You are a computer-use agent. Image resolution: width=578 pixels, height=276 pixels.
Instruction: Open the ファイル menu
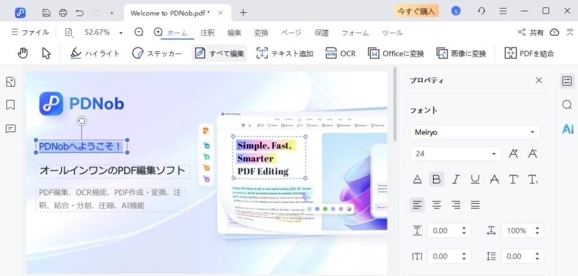[x=30, y=32]
